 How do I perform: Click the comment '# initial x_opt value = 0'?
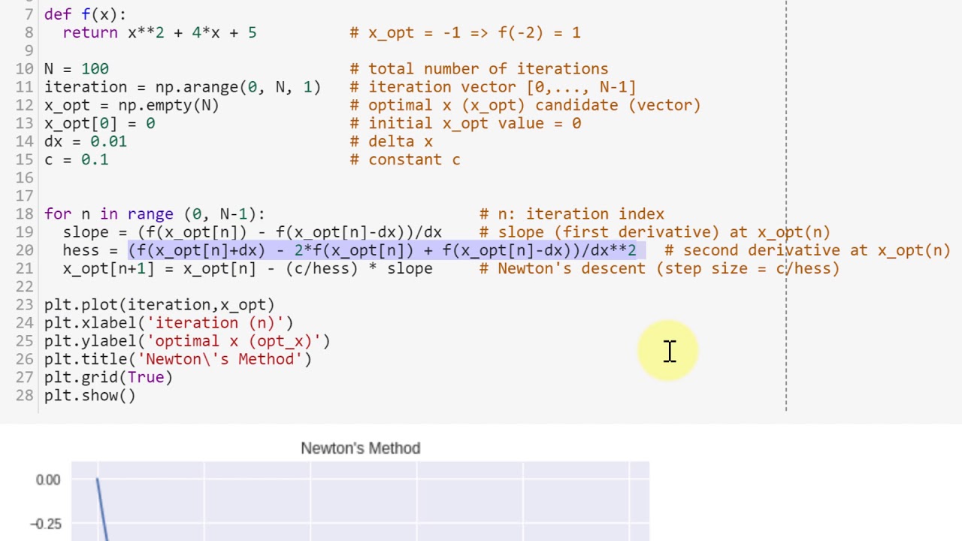pos(465,122)
